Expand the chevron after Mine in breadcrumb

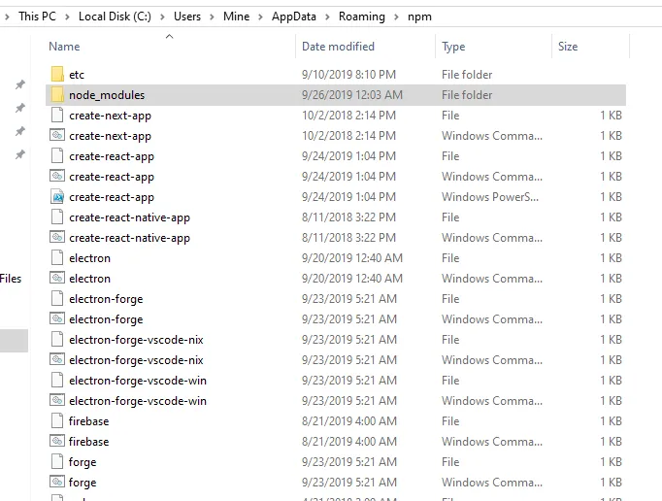pyautogui.click(x=260, y=17)
